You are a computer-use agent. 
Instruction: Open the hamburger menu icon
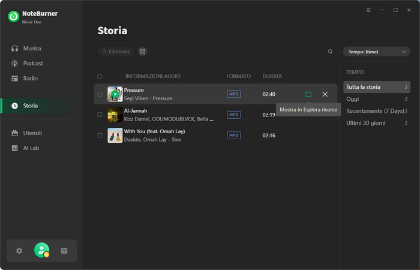click(368, 10)
